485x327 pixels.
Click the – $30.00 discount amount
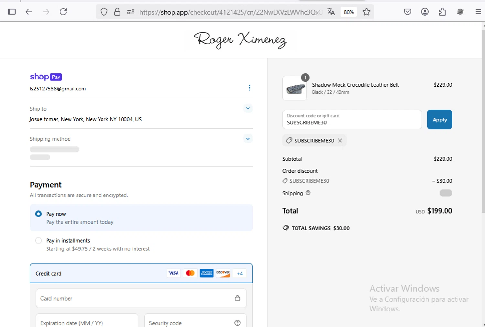pos(442,181)
